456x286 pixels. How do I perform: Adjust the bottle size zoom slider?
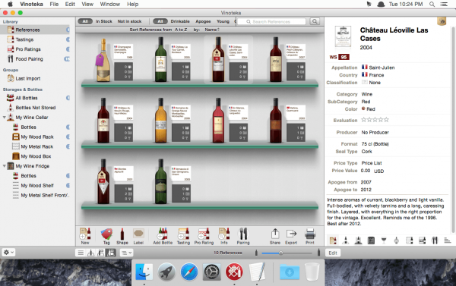coord(280,253)
